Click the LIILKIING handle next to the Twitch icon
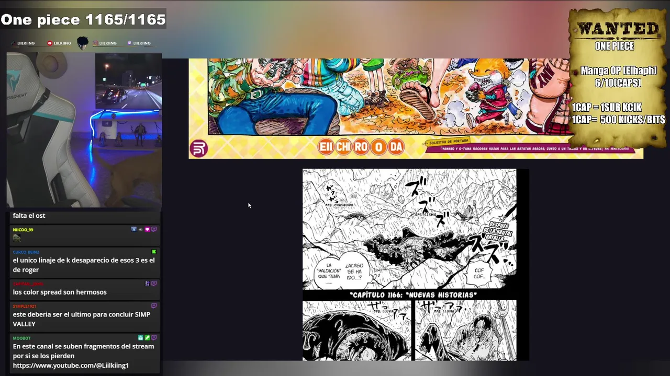The width and height of the screenshot is (670, 376). [x=142, y=43]
